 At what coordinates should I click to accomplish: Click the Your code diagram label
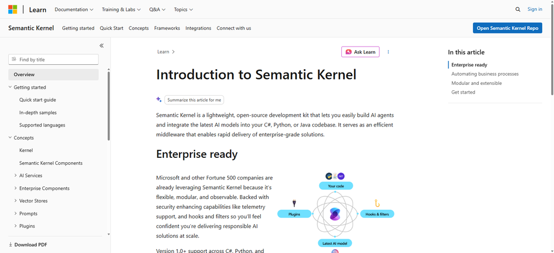[336, 185]
